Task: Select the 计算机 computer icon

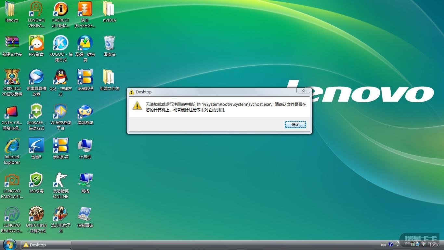Action: (85, 146)
